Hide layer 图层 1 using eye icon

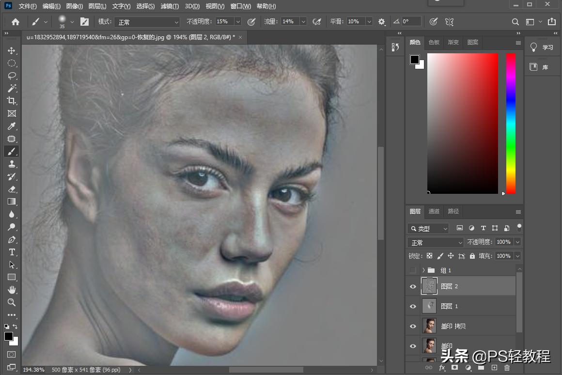pos(413,306)
